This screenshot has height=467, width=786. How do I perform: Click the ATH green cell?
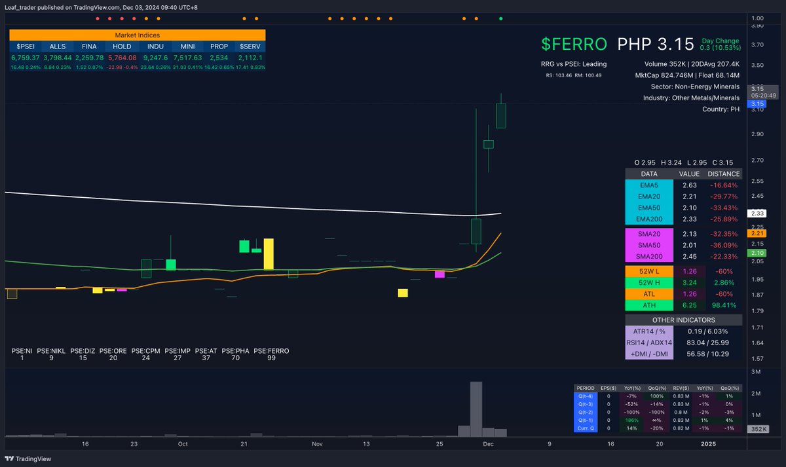[x=649, y=305]
